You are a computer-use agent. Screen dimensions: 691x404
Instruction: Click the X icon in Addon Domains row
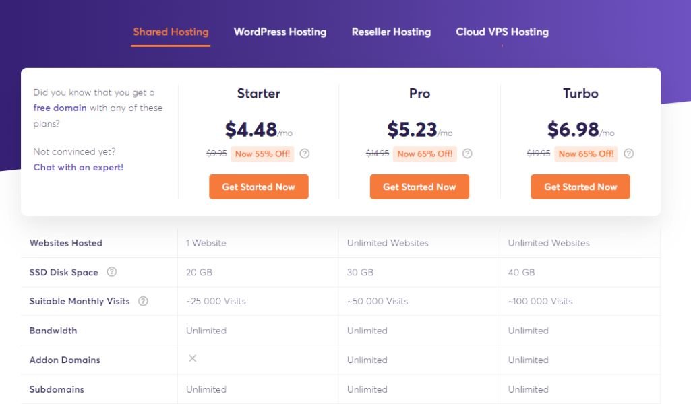point(193,358)
